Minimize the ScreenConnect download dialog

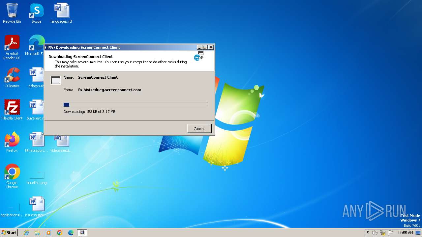(199, 47)
